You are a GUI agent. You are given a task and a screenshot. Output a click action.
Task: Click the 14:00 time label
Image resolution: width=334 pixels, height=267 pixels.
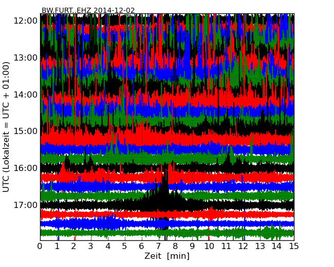[x=26, y=94]
